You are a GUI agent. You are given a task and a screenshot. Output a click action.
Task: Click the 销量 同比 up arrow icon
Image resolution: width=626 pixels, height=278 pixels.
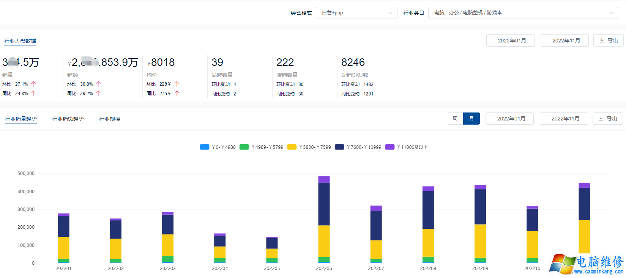coord(33,94)
